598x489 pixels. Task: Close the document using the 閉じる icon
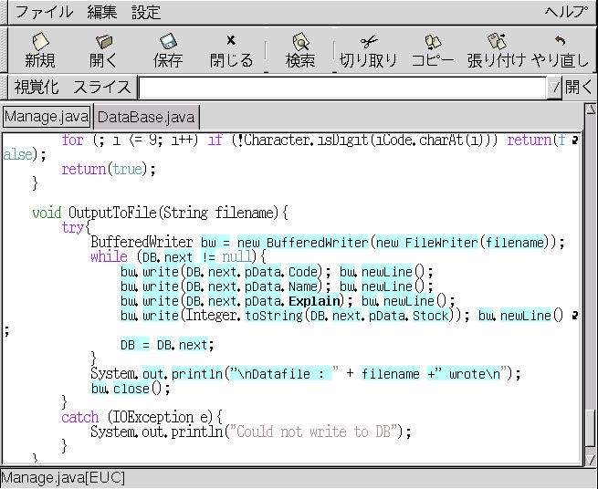231,50
